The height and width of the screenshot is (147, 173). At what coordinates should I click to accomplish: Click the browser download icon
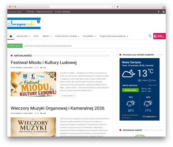[118, 7]
